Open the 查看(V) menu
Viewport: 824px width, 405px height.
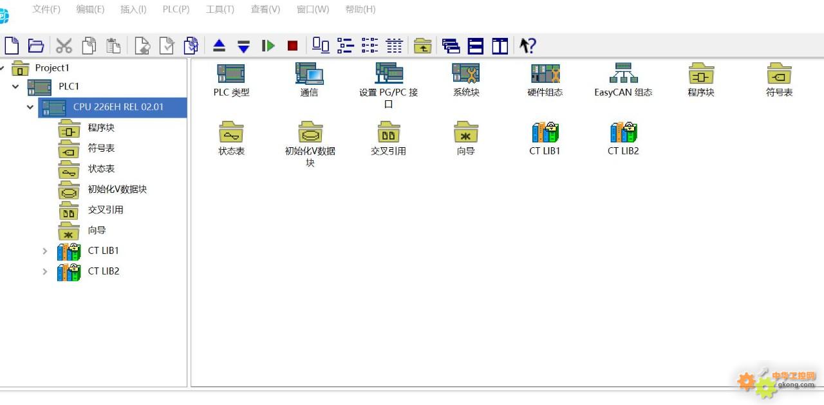[x=265, y=9]
